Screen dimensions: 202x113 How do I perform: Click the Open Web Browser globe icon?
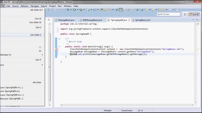point(137,10)
